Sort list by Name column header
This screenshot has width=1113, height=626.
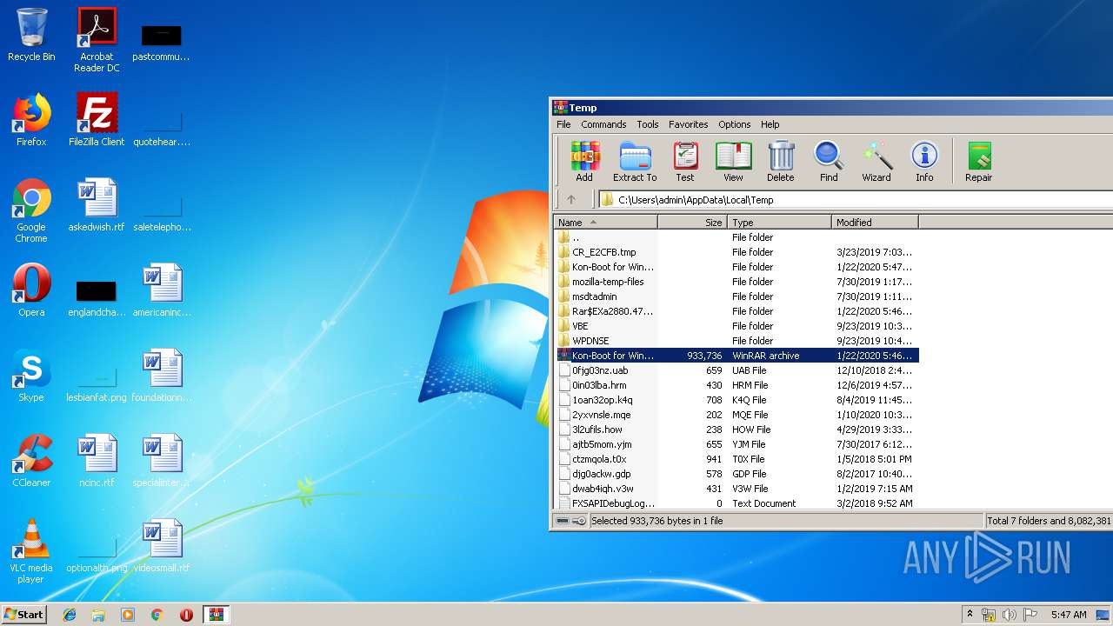coord(605,223)
